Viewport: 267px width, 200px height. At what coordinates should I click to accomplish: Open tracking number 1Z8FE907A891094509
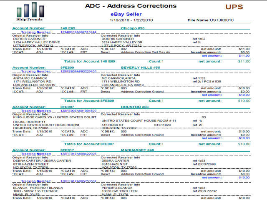78,111
